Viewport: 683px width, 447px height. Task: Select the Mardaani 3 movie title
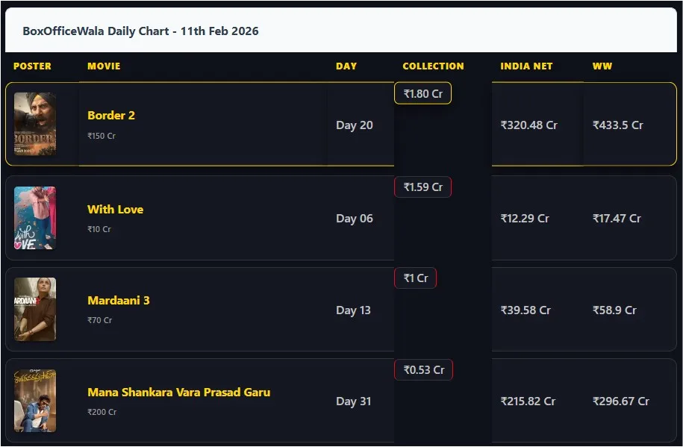point(118,301)
